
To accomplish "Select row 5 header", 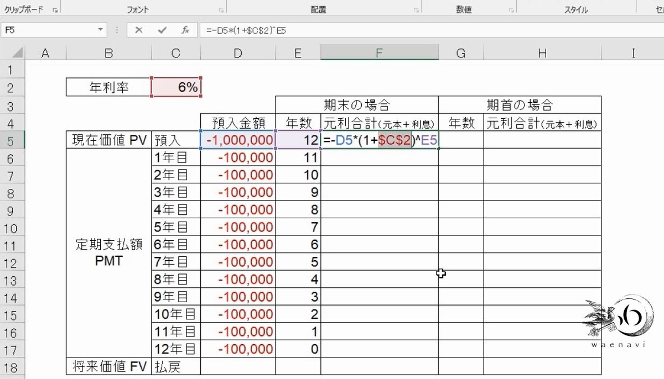I will coord(13,140).
